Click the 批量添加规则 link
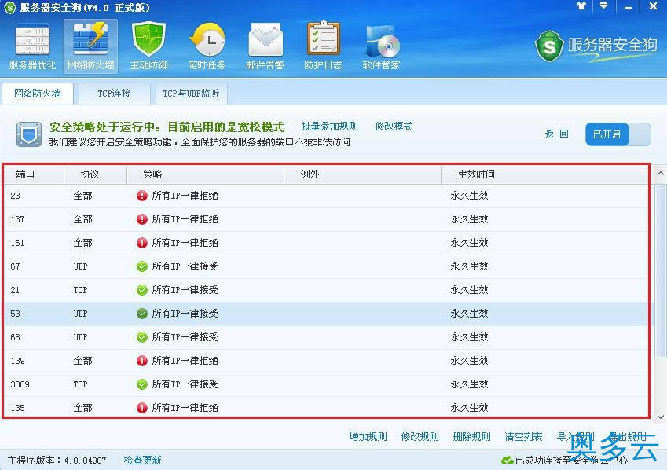The image size is (667, 470). click(330, 127)
